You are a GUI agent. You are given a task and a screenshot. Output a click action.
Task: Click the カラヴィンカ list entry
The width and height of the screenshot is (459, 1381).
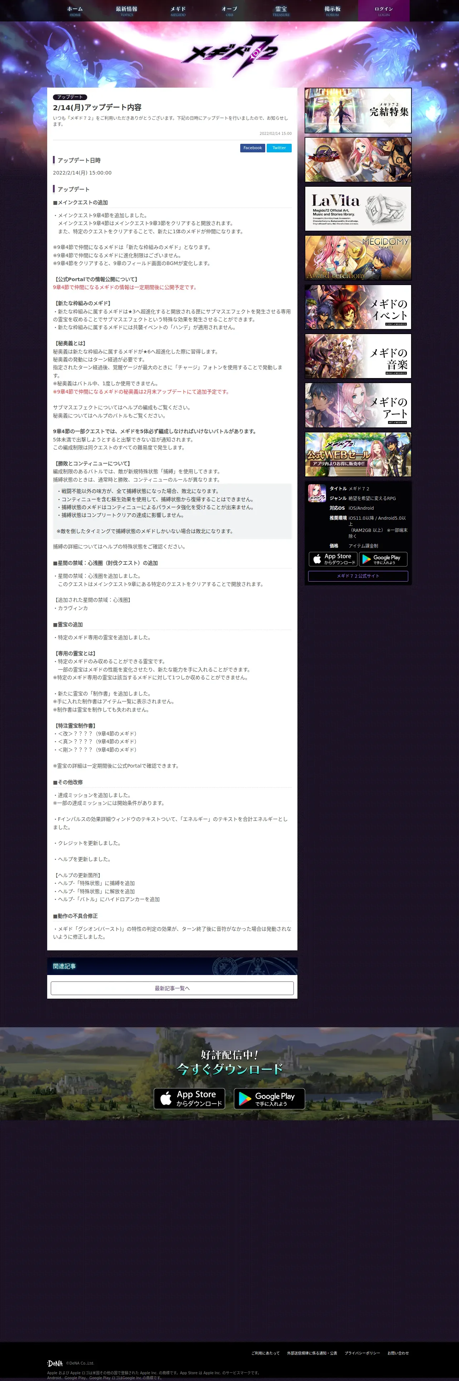pos(71,608)
